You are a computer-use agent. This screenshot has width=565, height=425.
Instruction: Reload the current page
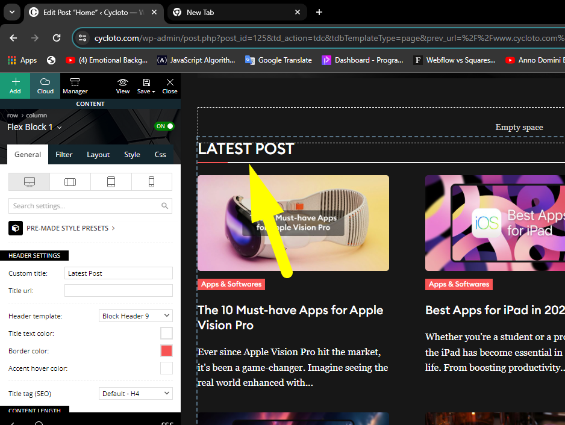[x=57, y=38]
